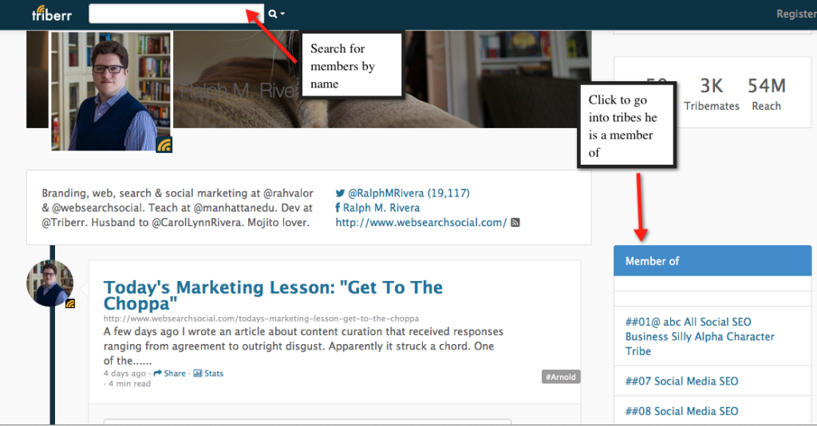Click the member search input field
Image resolution: width=817 pixels, height=426 pixels.
[x=176, y=14]
